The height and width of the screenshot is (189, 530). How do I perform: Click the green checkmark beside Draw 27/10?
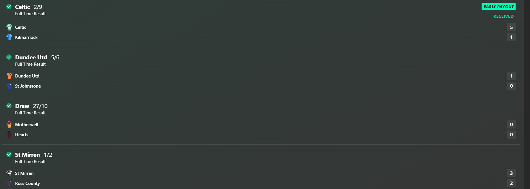pyautogui.click(x=9, y=106)
